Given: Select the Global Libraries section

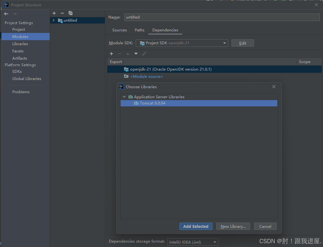Looking at the screenshot, I should pos(27,78).
